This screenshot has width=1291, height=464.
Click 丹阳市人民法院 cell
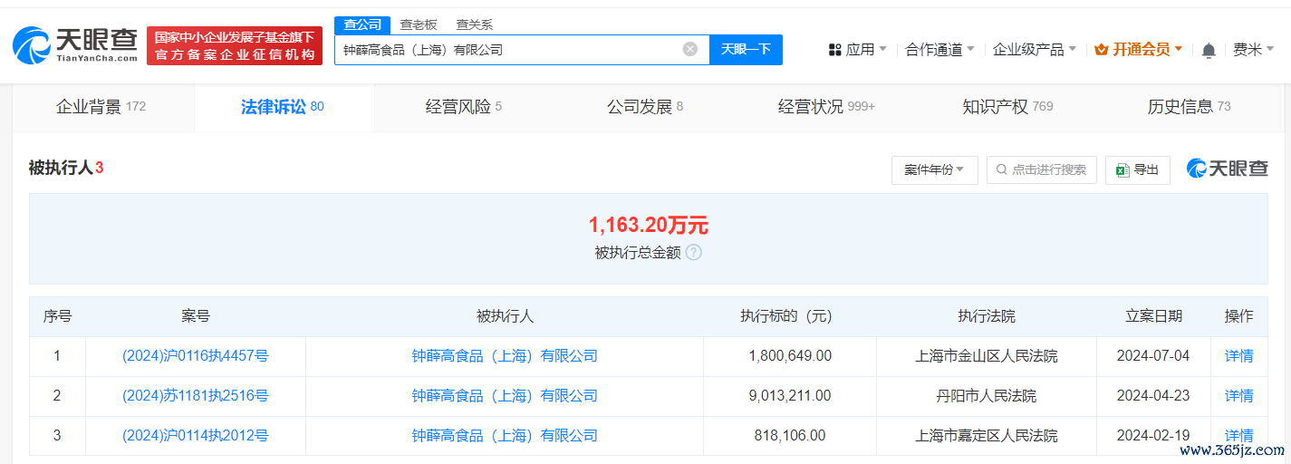pyautogui.click(x=987, y=396)
